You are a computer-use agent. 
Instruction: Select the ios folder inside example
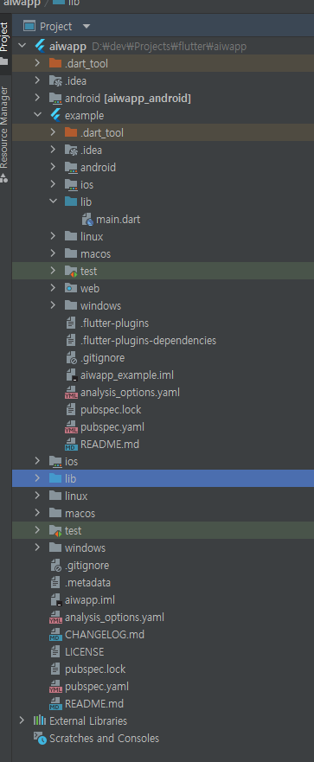click(x=87, y=185)
